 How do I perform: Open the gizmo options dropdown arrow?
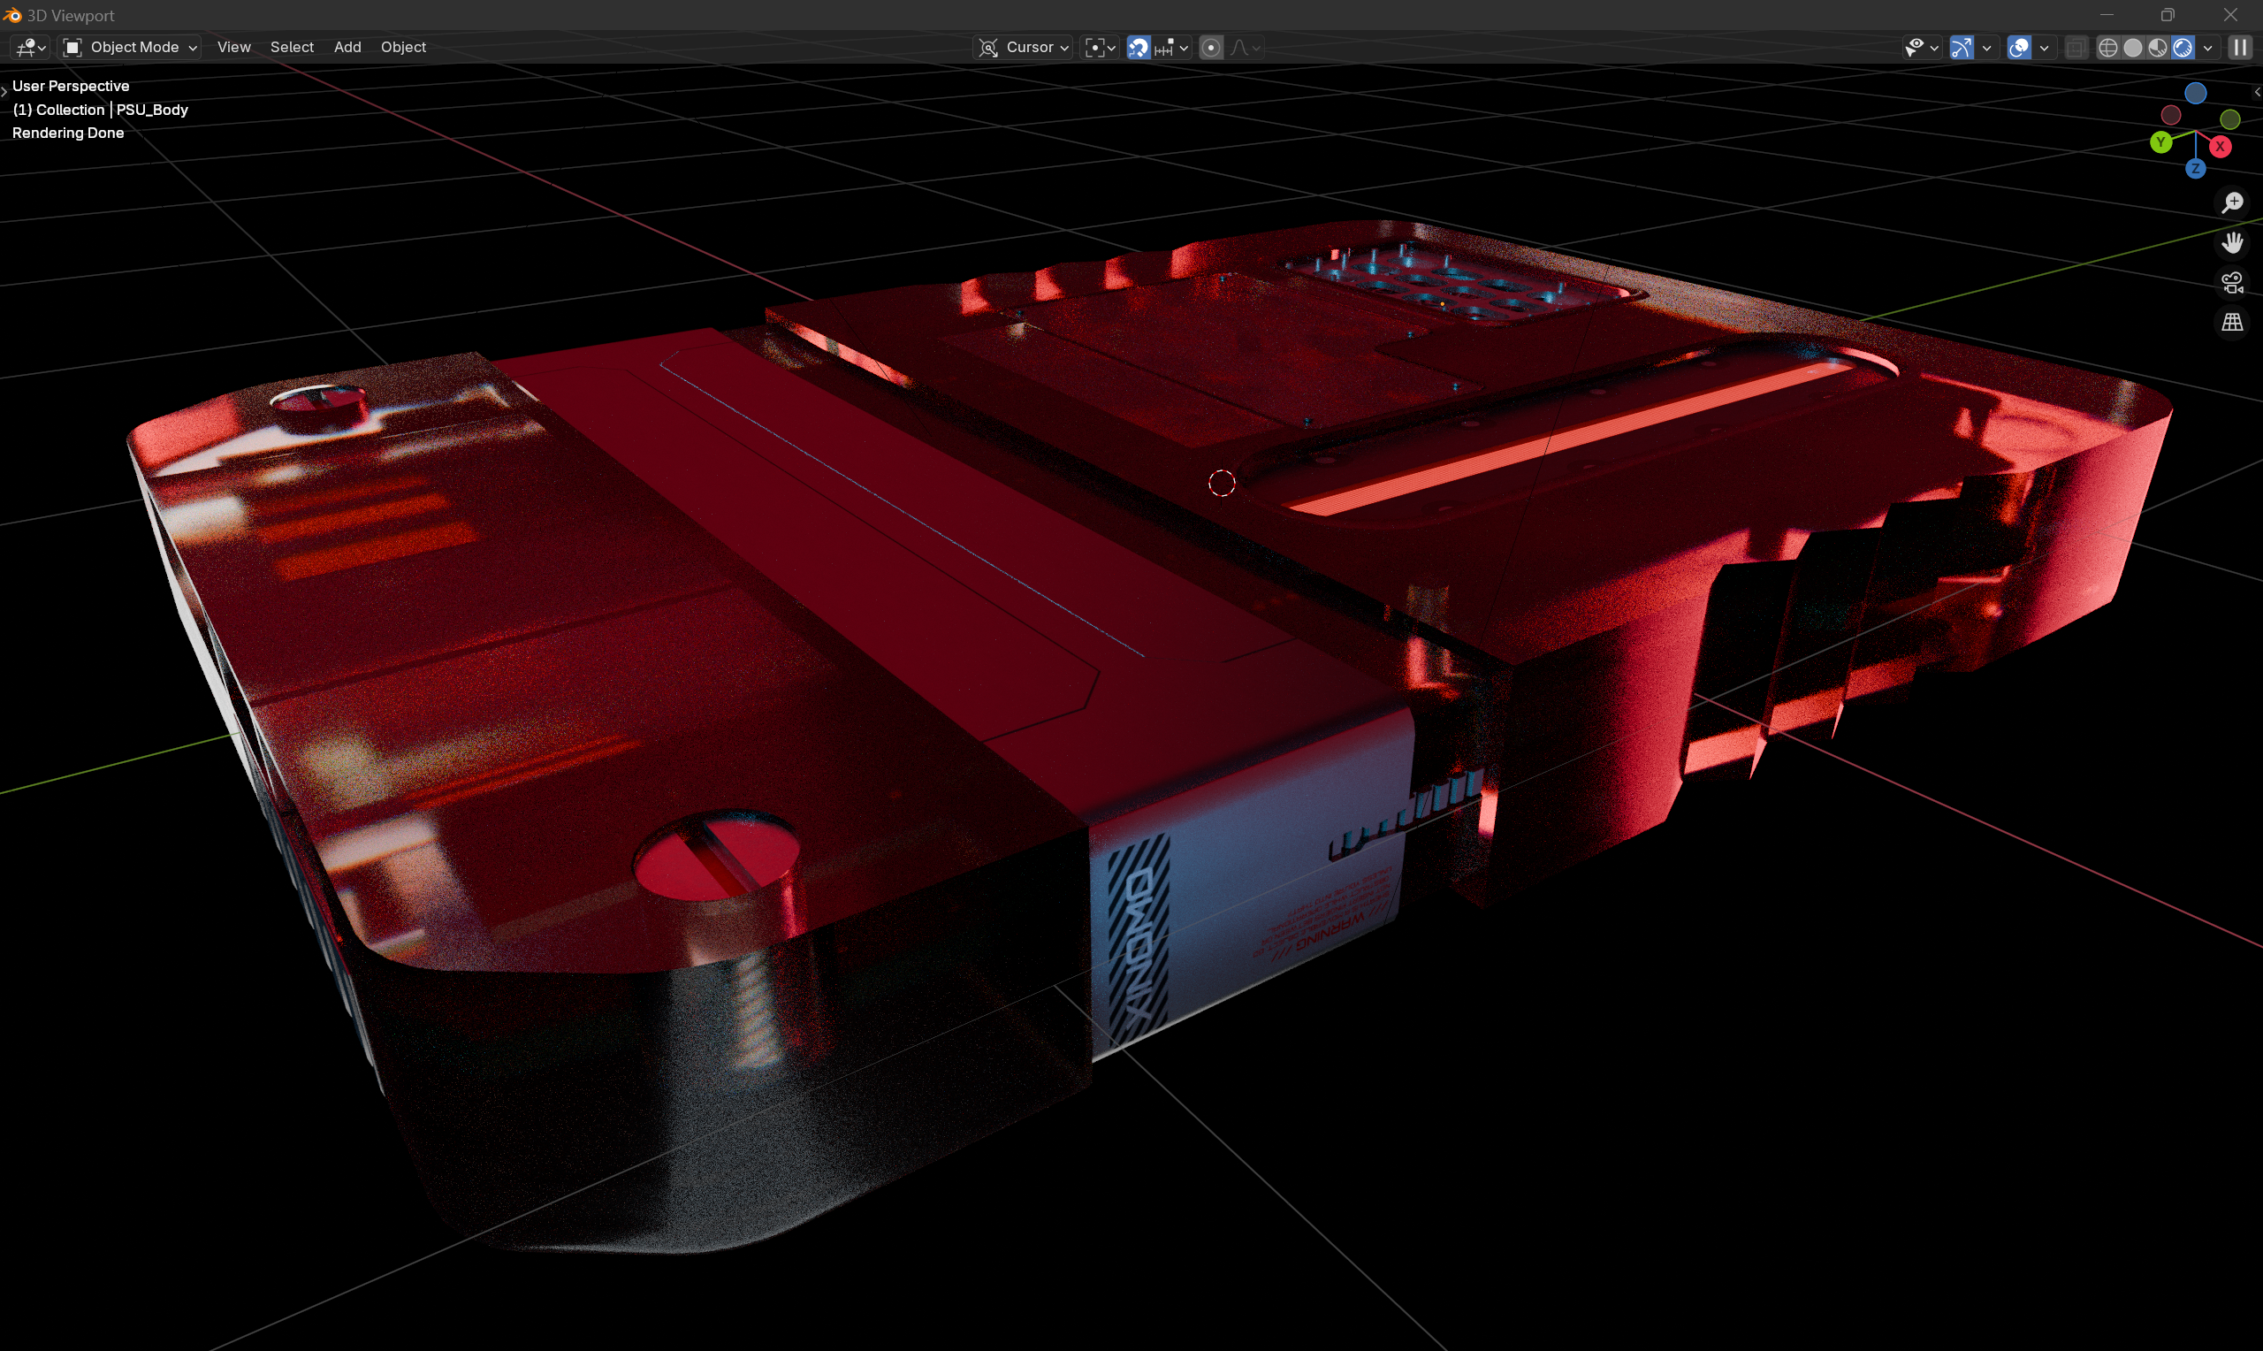[1986, 48]
